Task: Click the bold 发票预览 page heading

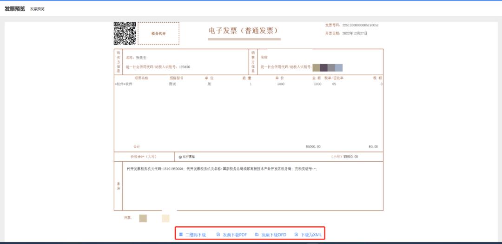Action: (14, 9)
